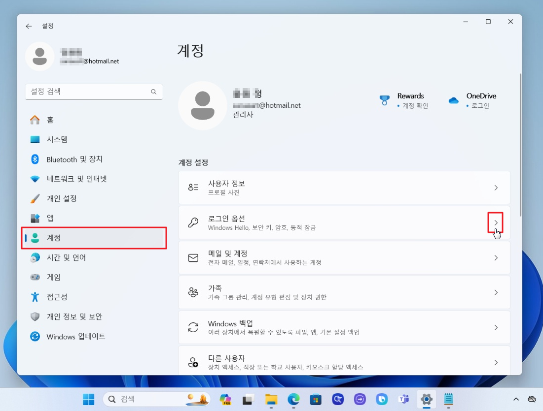
Task: Expand 로그인 옵션 with its chevron
Action: [x=496, y=222]
